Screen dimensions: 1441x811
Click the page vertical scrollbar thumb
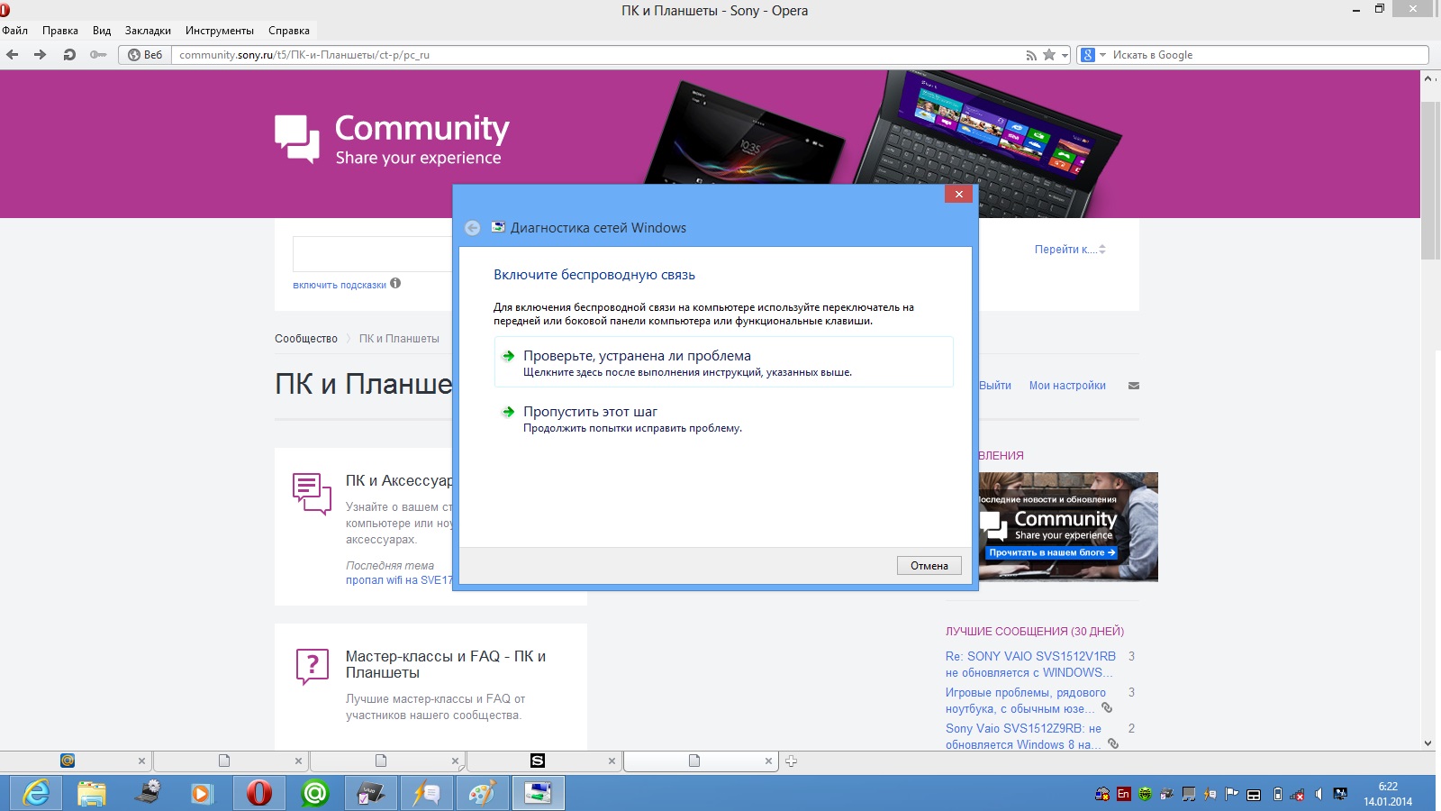click(1429, 180)
